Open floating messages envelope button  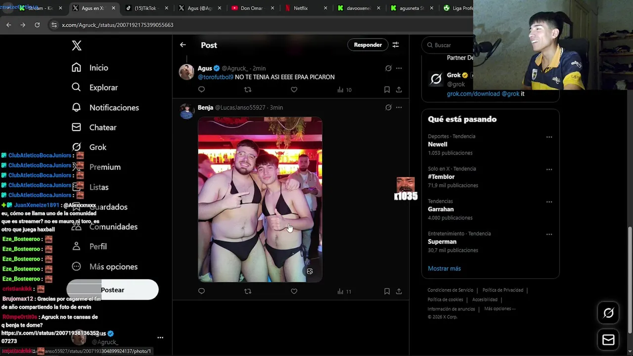tap(608, 340)
